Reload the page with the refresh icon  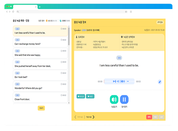coord(13,12)
